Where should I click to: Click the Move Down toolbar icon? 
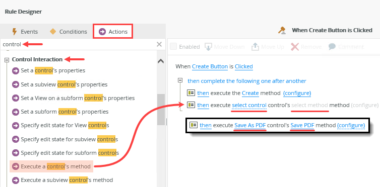click(209, 47)
